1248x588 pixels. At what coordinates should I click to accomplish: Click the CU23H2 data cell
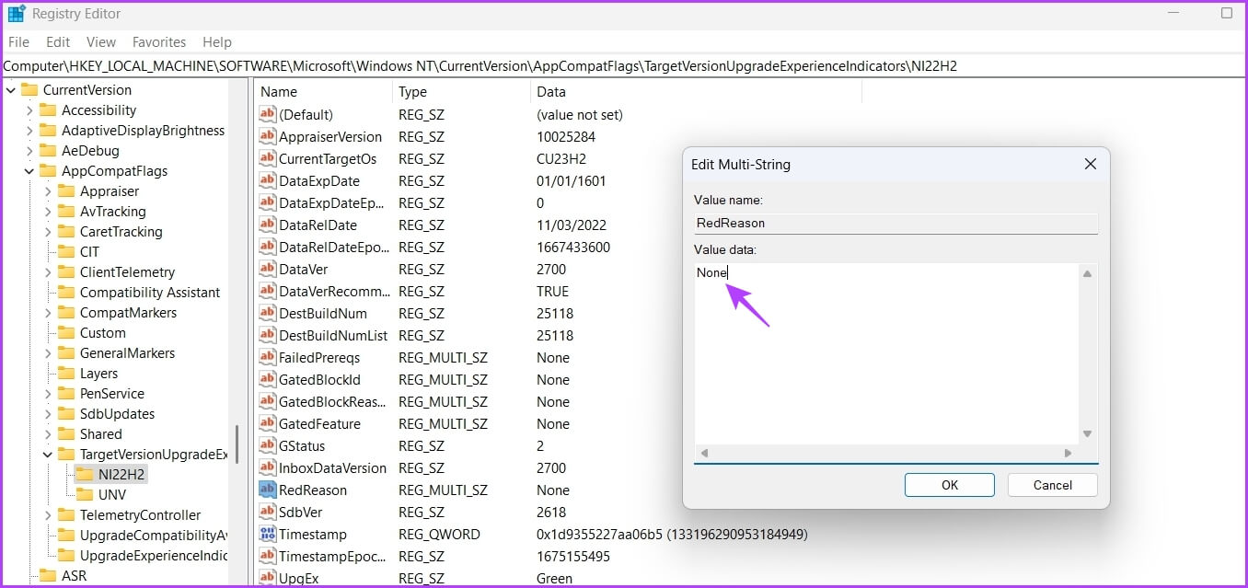561,158
